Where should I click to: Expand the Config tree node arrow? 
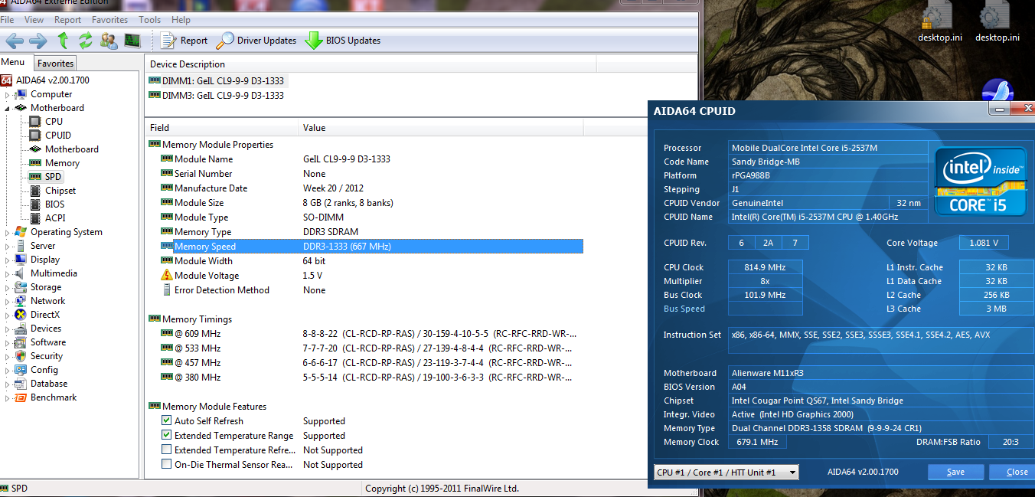(x=8, y=370)
